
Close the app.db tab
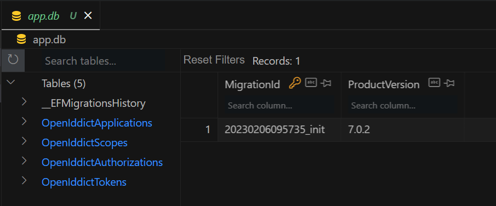tap(88, 16)
